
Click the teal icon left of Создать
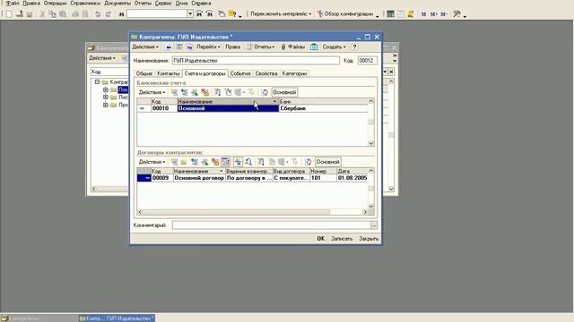pos(314,47)
